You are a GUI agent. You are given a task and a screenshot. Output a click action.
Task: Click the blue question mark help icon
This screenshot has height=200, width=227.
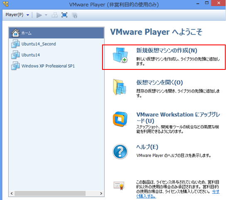(120, 151)
